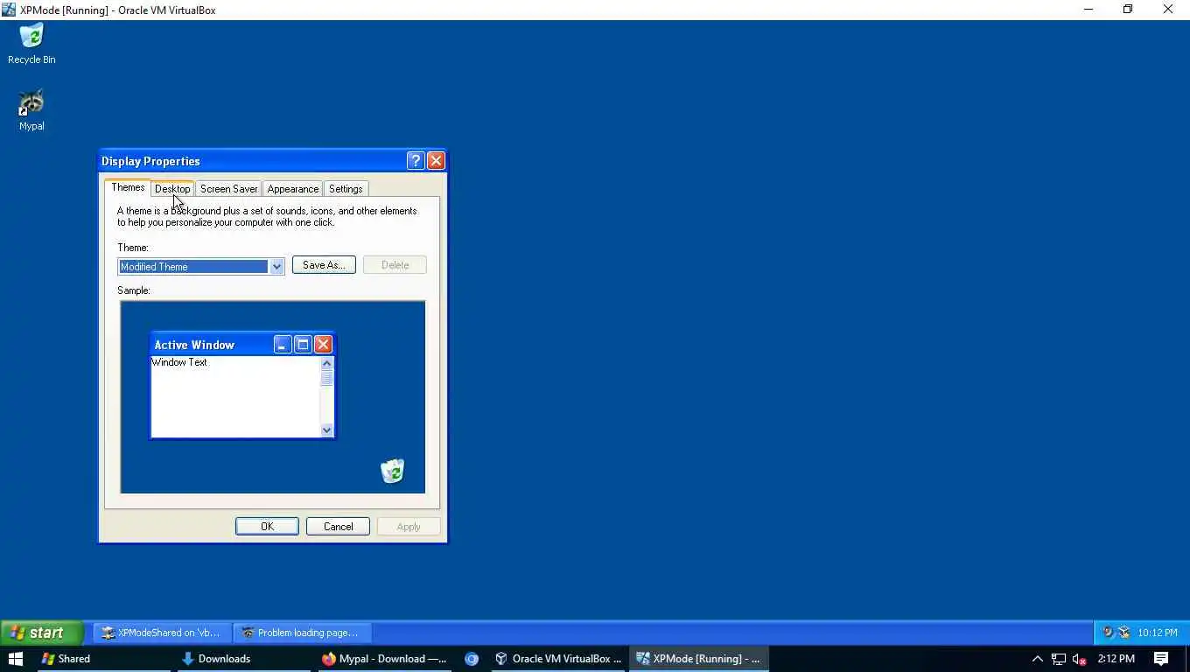
Task: Open the XP start menu button
Action: (x=42, y=633)
